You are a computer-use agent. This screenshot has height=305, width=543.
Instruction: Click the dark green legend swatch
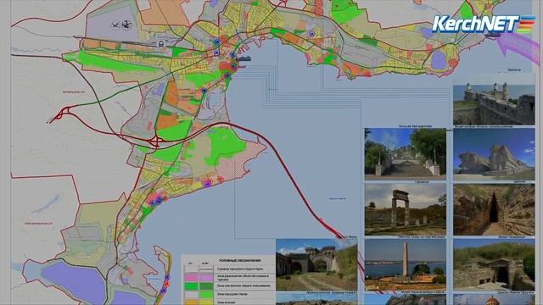coord(205,286)
